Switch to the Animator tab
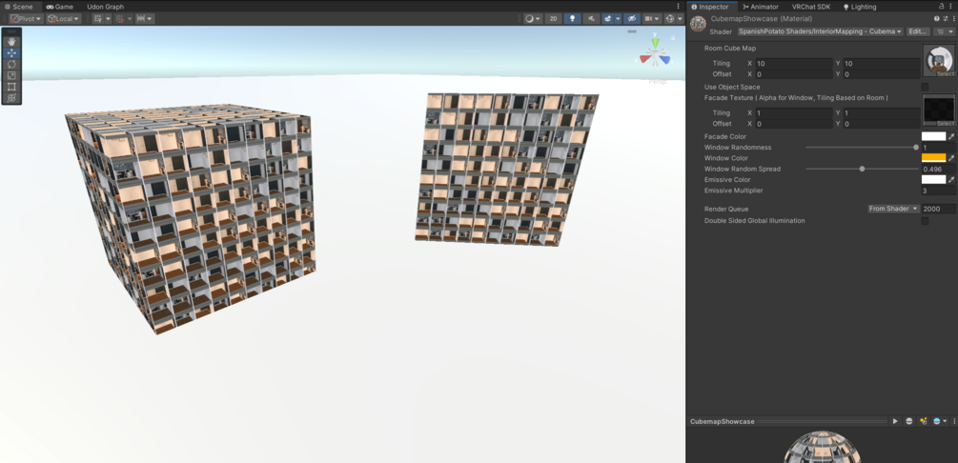The image size is (958, 463). 761,7
